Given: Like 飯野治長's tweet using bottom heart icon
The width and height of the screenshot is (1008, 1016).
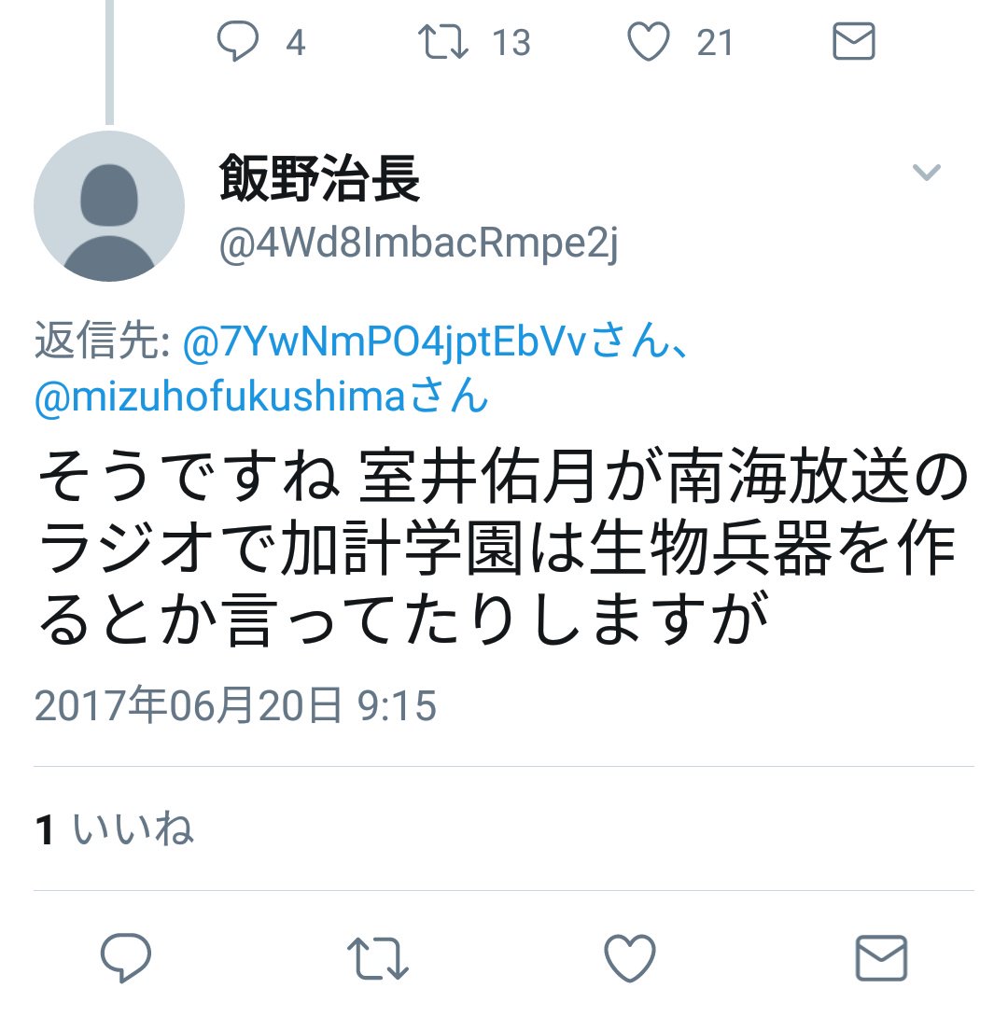Looking at the screenshot, I should click(630, 958).
